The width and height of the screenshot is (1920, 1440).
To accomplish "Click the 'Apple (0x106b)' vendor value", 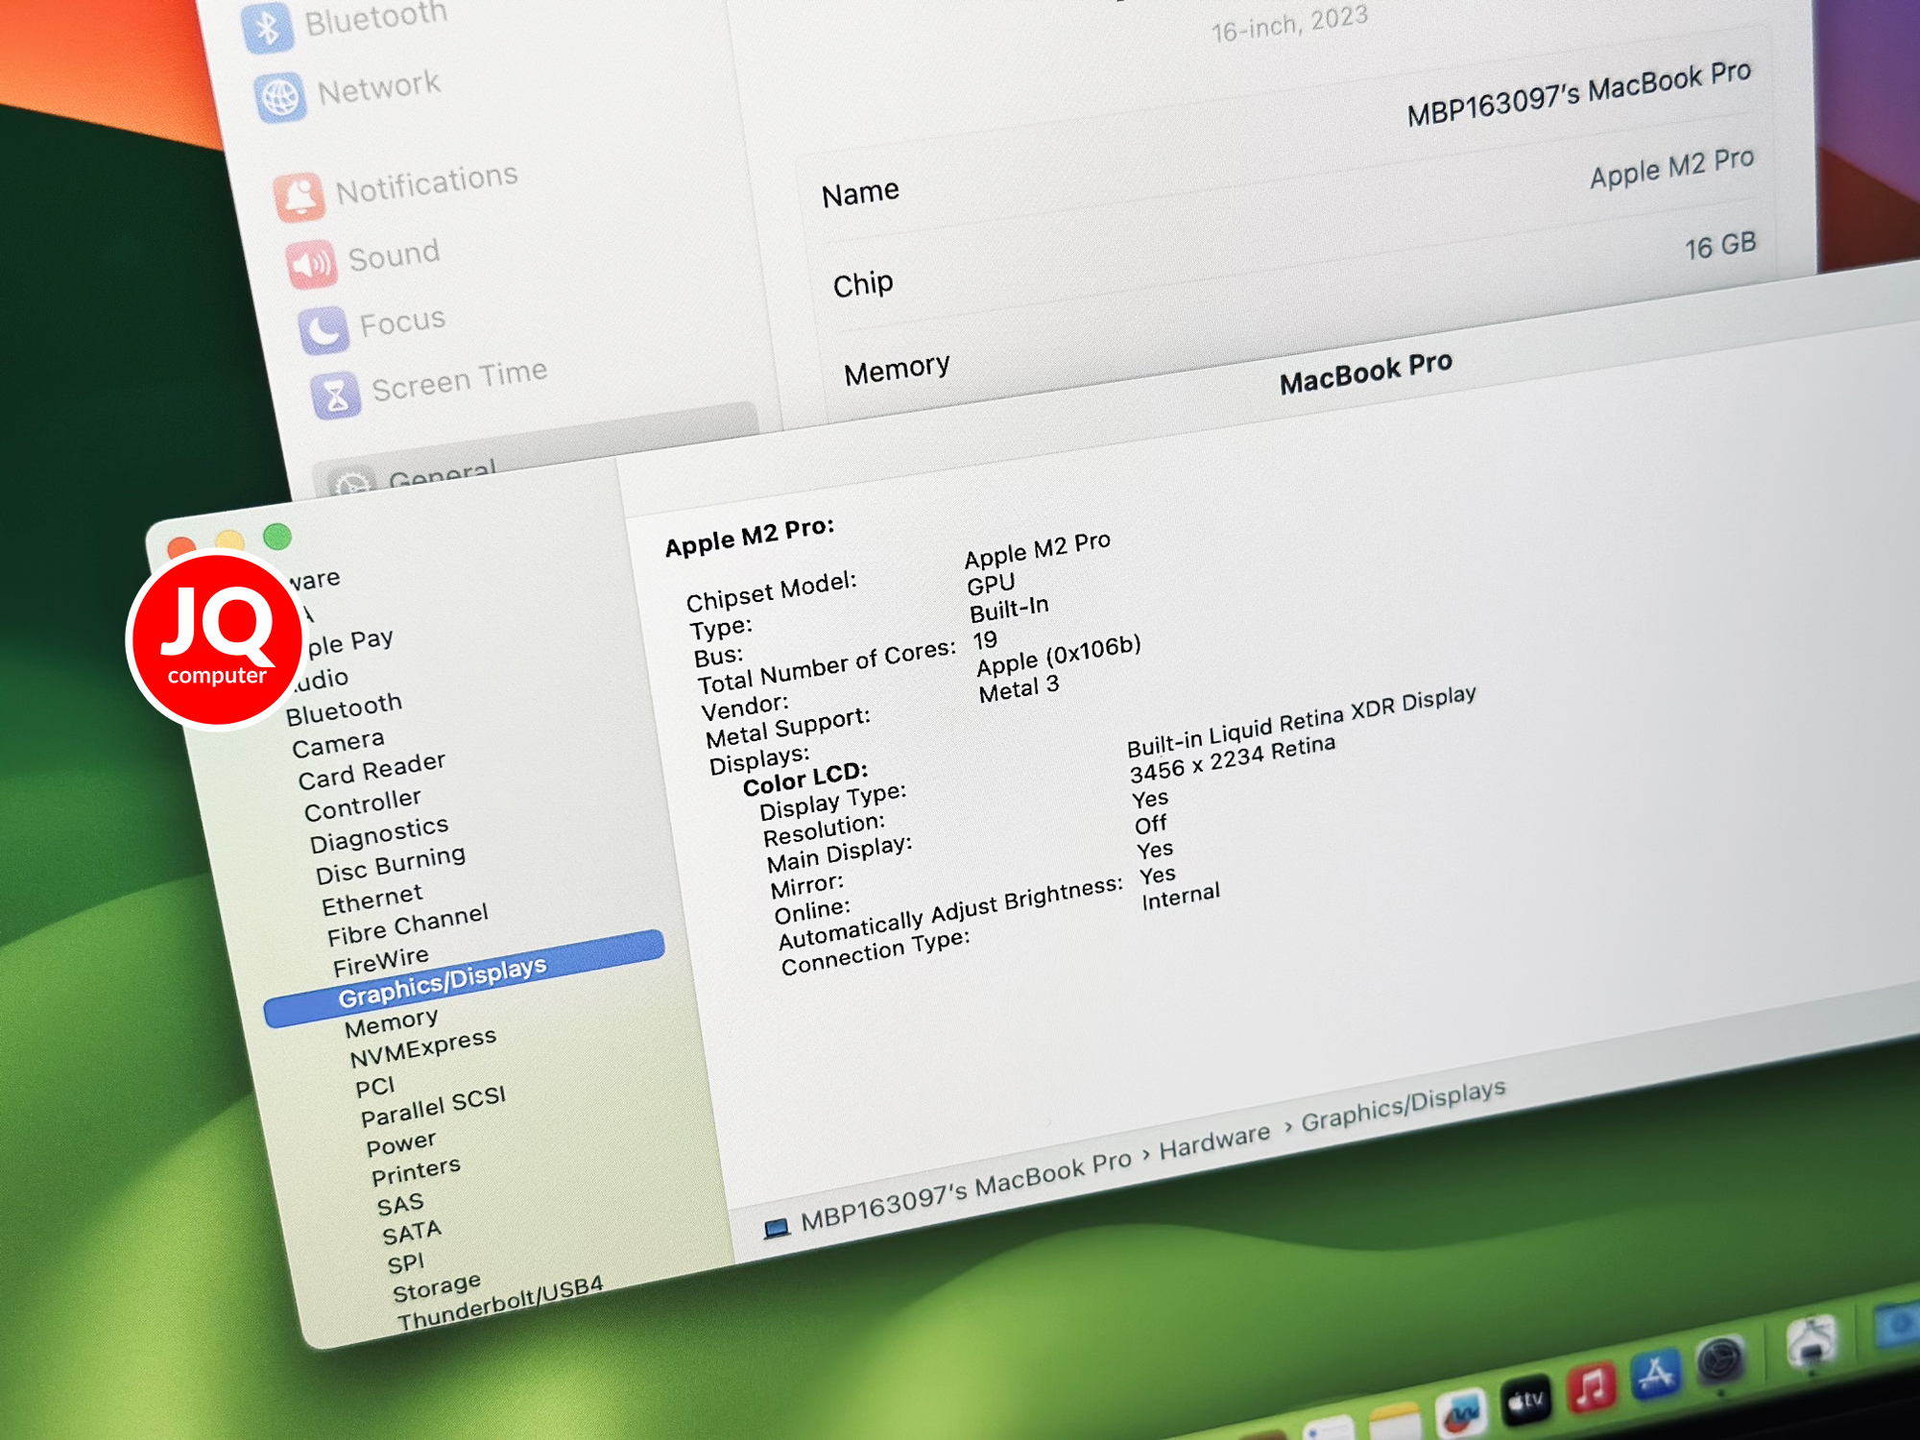I will [1059, 656].
